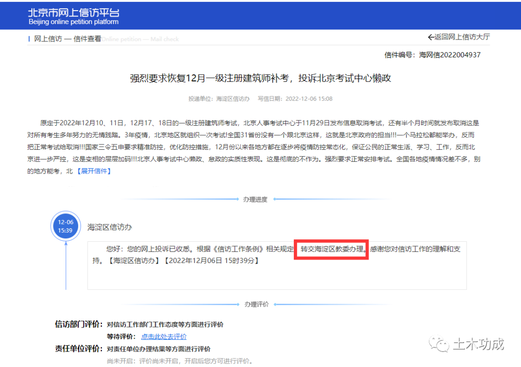Click the 等待评价 status label
This screenshot has width=521, height=367.
121,337
